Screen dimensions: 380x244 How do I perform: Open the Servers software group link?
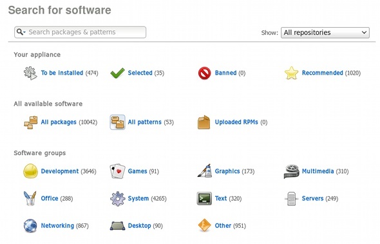tap(312, 198)
